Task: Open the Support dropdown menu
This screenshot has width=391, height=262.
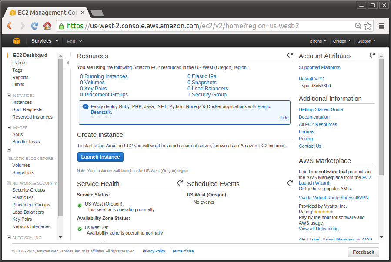Action: [366, 41]
